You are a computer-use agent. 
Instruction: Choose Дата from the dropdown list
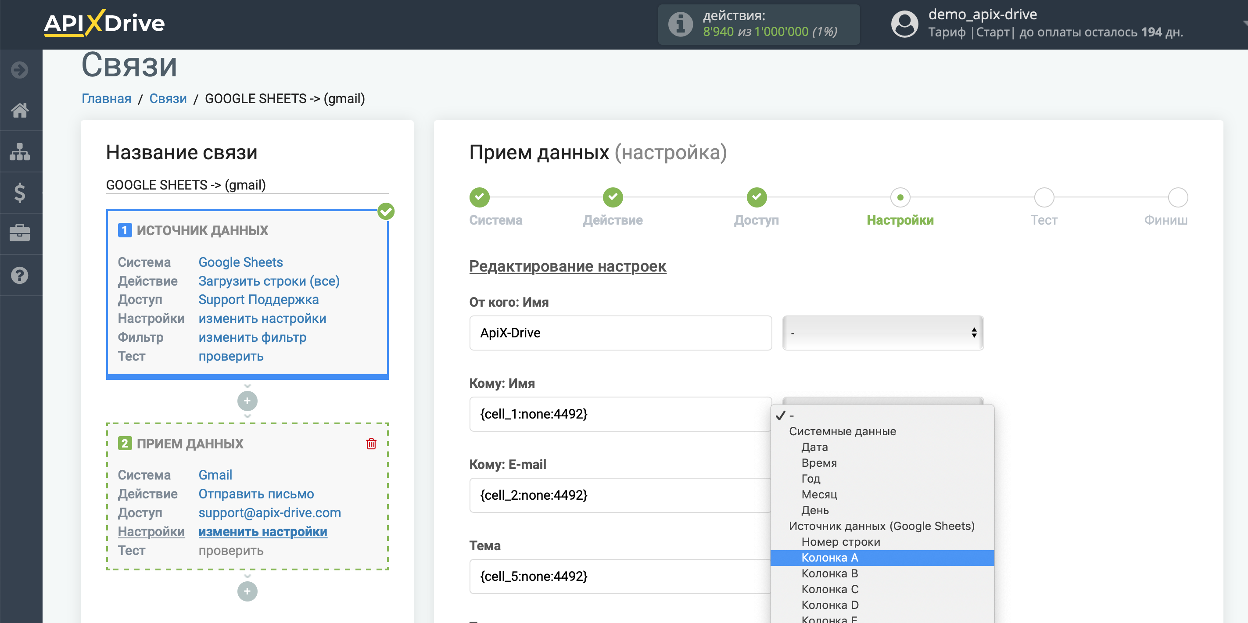882,447
